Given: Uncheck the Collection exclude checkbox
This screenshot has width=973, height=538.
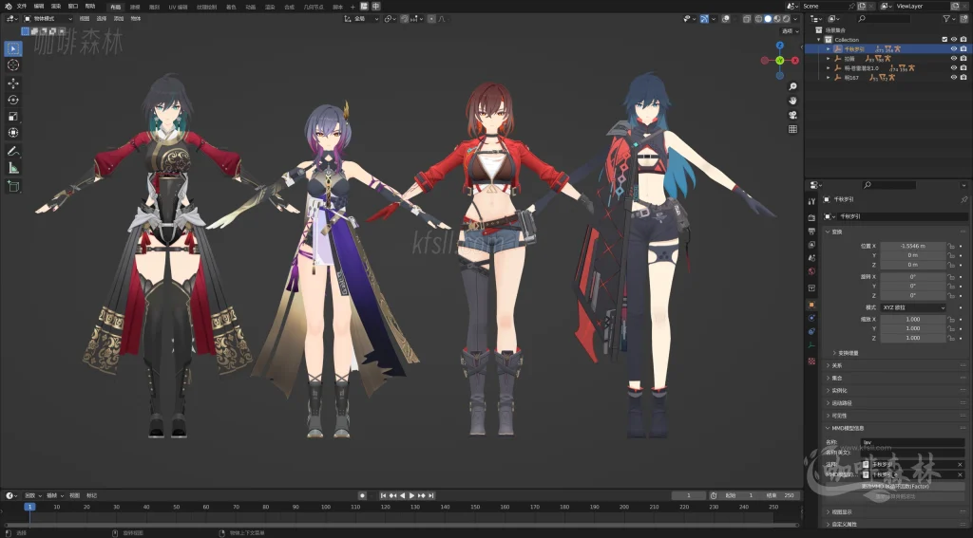Looking at the screenshot, I should 944,39.
